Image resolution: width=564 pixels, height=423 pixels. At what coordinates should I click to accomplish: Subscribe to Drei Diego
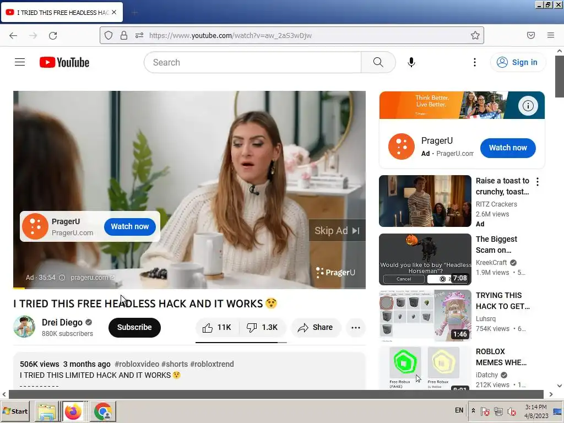pos(134,327)
